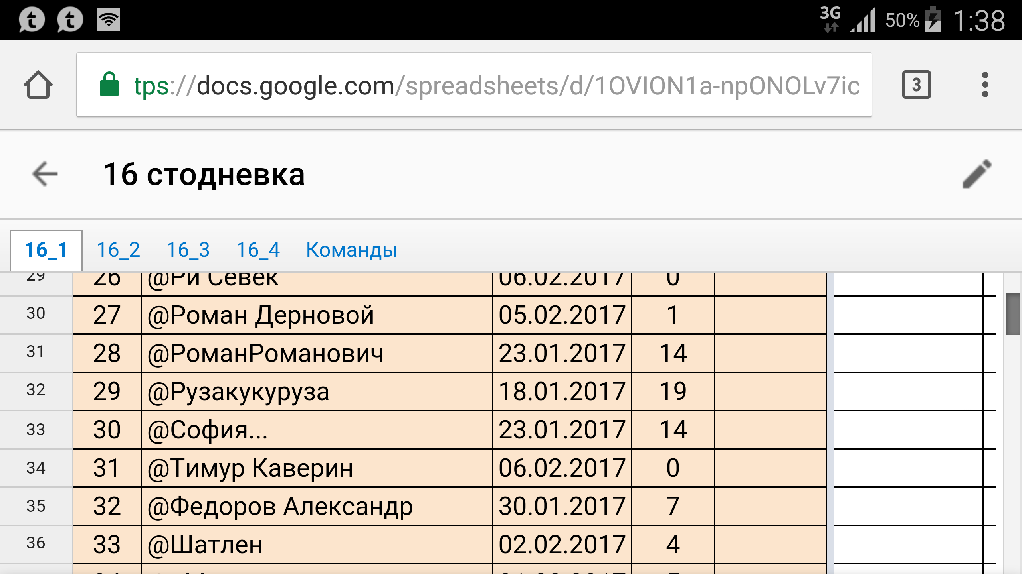Open the tab switcher showing 3 tabs
1022x574 pixels.
pos(916,85)
